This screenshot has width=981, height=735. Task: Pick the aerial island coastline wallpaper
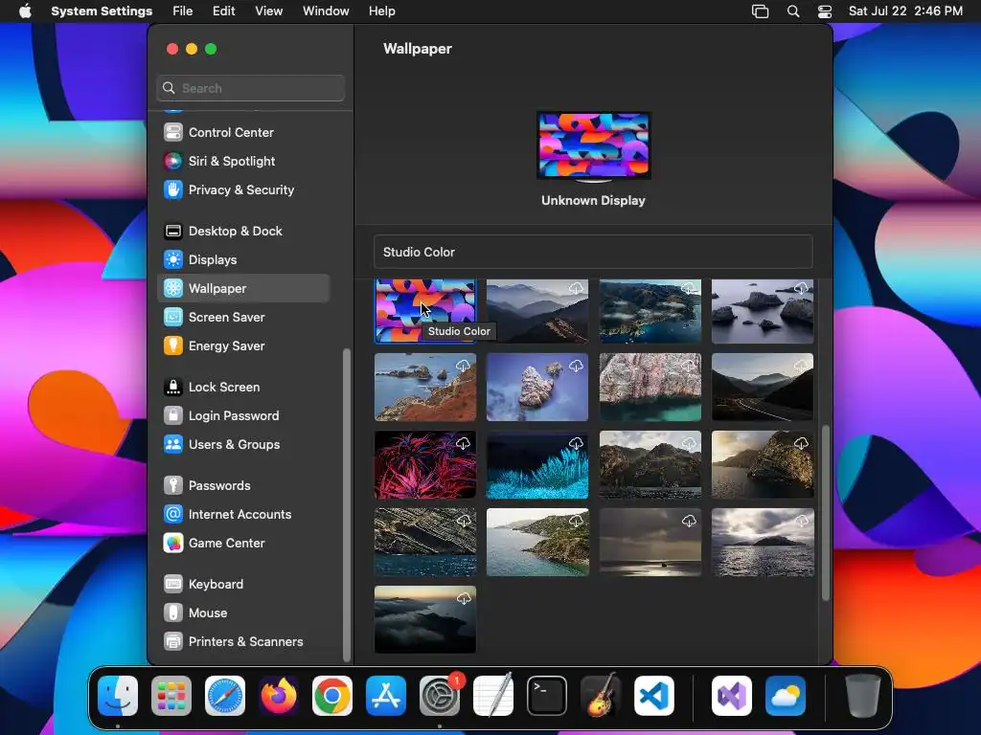tap(650, 311)
